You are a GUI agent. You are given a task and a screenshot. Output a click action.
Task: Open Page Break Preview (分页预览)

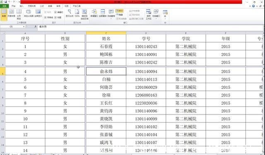pyautogui.click(x=19, y=14)
